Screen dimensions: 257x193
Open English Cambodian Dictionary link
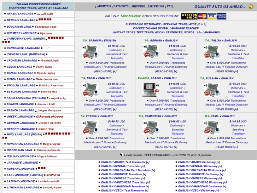[x=202, y=187]
